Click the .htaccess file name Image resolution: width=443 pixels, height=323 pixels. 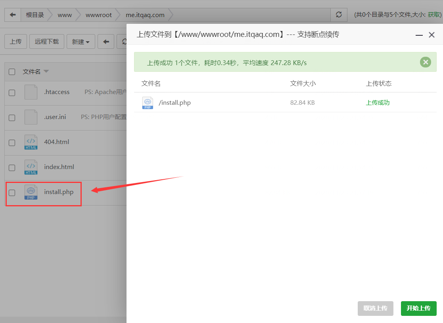pyautogui.click(x=57, y=92)
